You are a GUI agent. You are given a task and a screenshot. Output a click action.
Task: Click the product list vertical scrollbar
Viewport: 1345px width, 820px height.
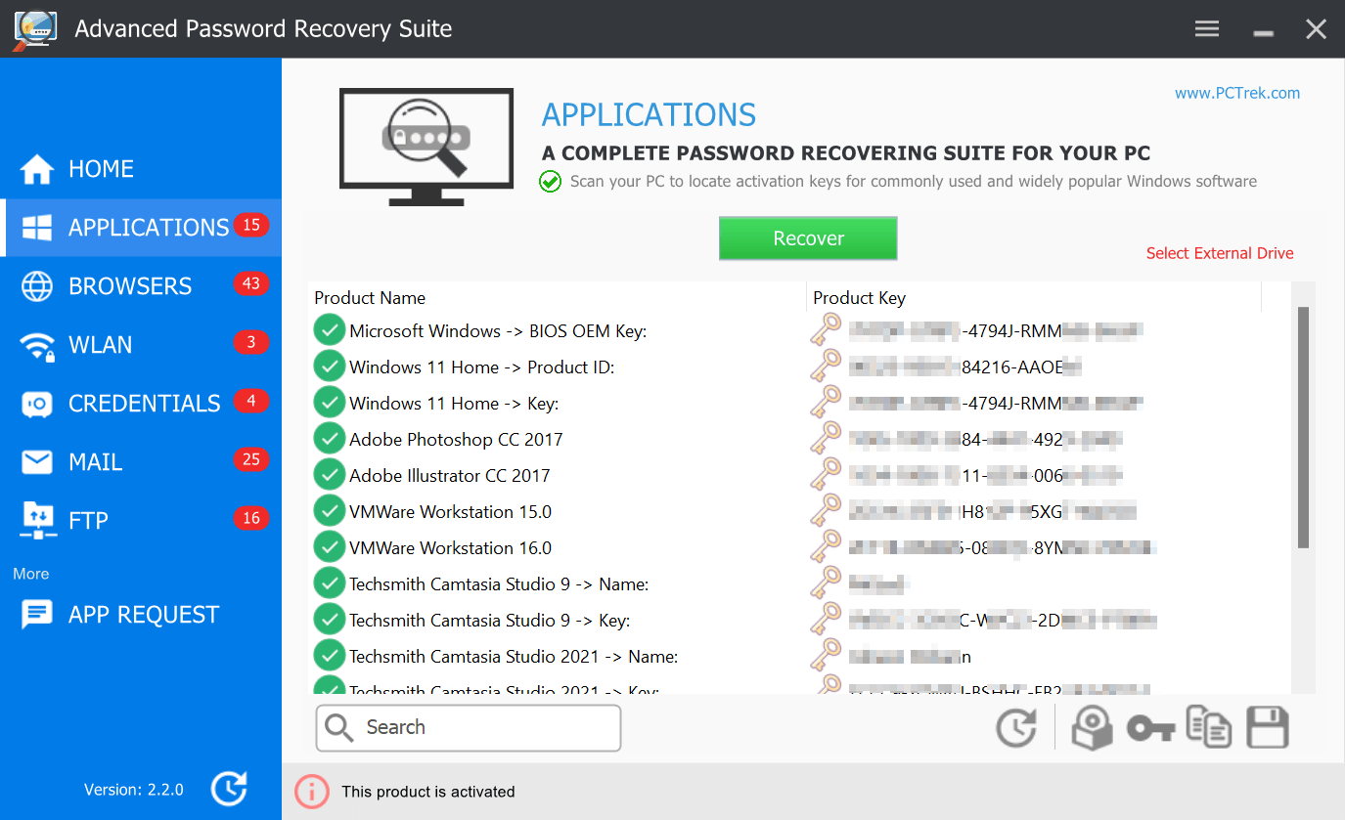[1303, 427]
